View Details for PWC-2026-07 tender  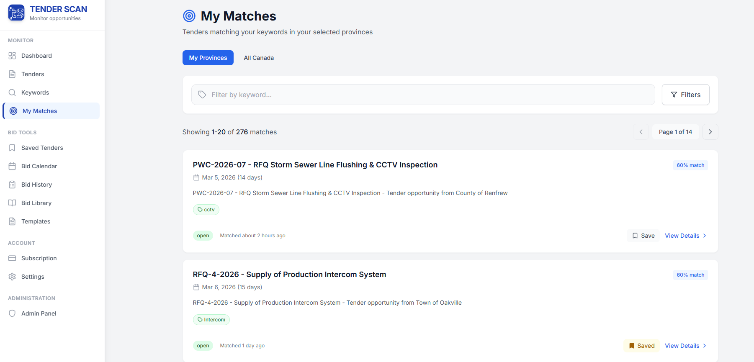(685, 236)
